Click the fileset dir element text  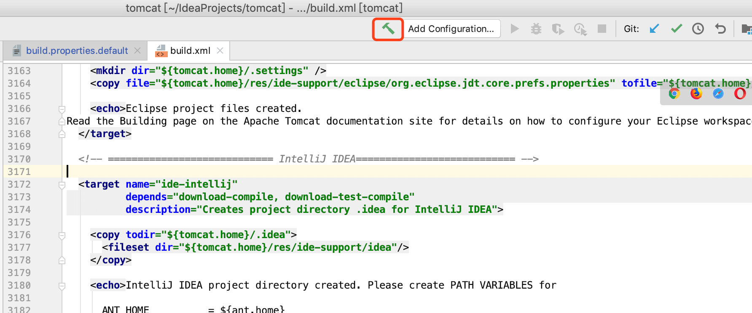coord(255,247)
